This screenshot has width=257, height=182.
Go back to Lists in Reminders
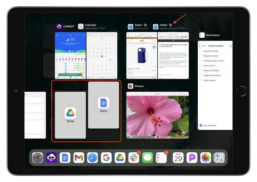pos(202,46)
